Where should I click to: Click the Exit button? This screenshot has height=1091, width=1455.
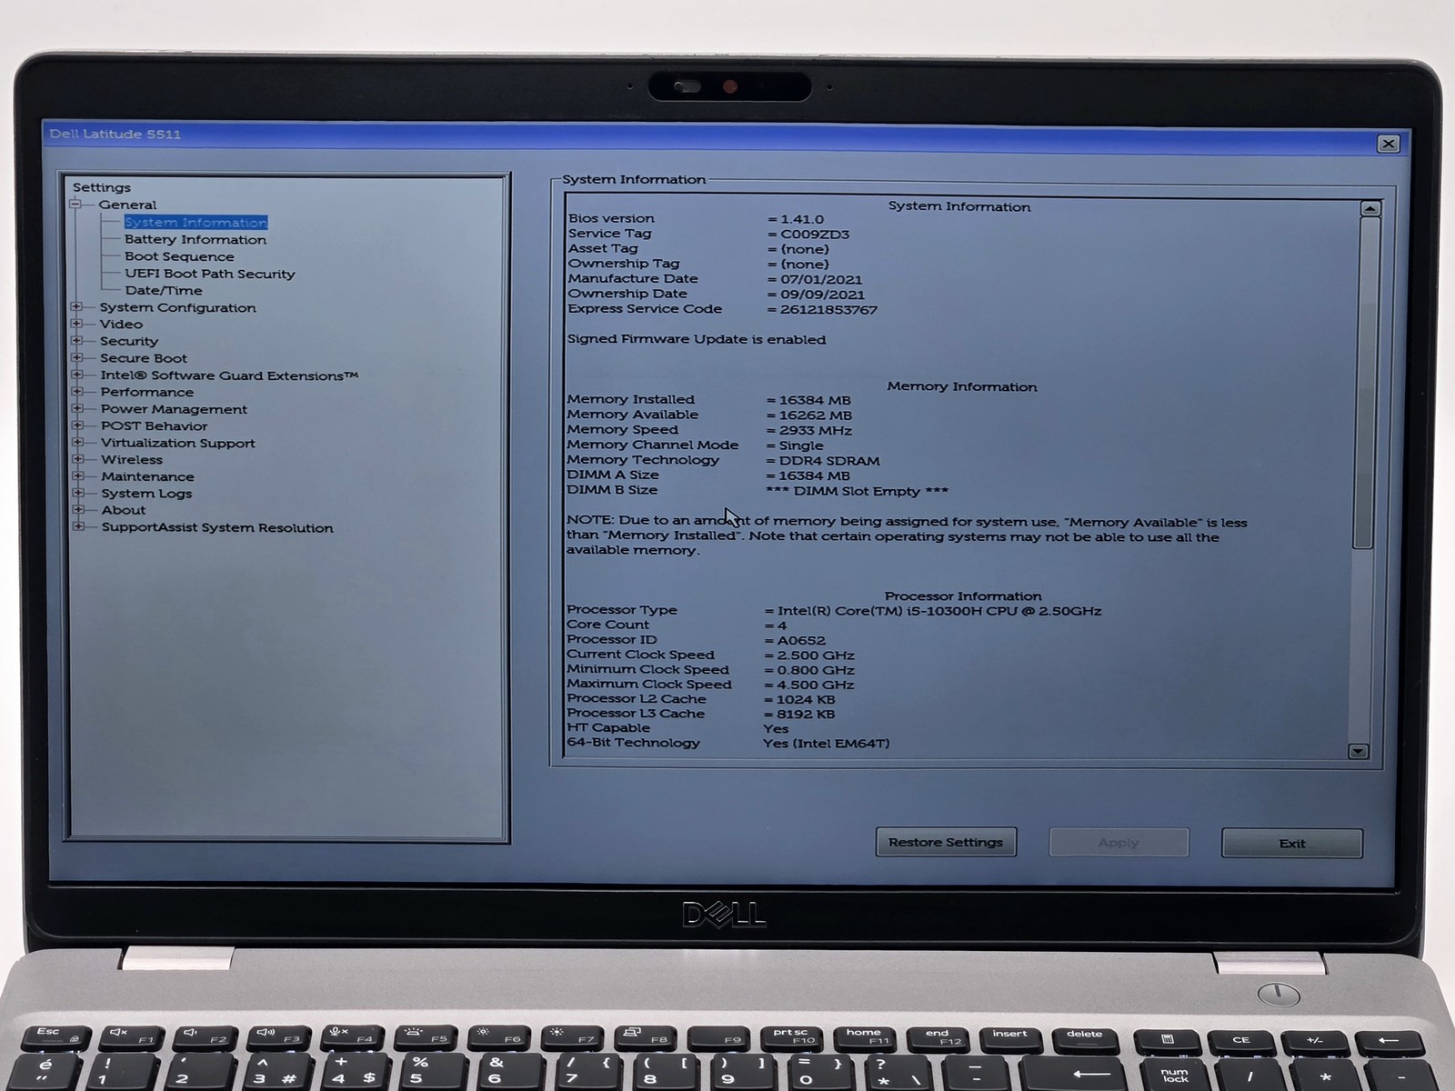coord(1291,844)
